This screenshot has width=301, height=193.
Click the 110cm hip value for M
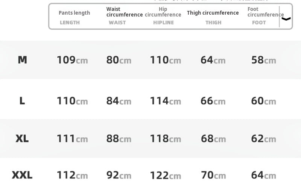(x=166, y=60)
